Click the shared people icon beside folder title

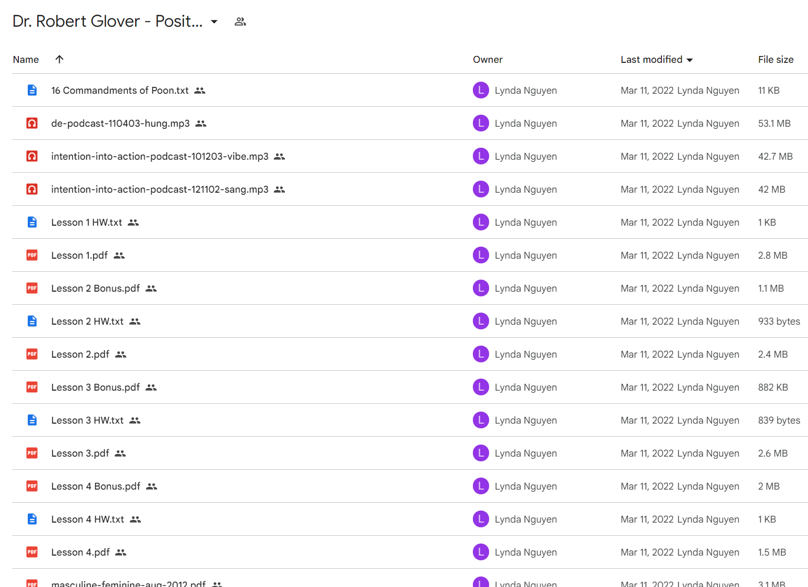click(x=240, y=21)
